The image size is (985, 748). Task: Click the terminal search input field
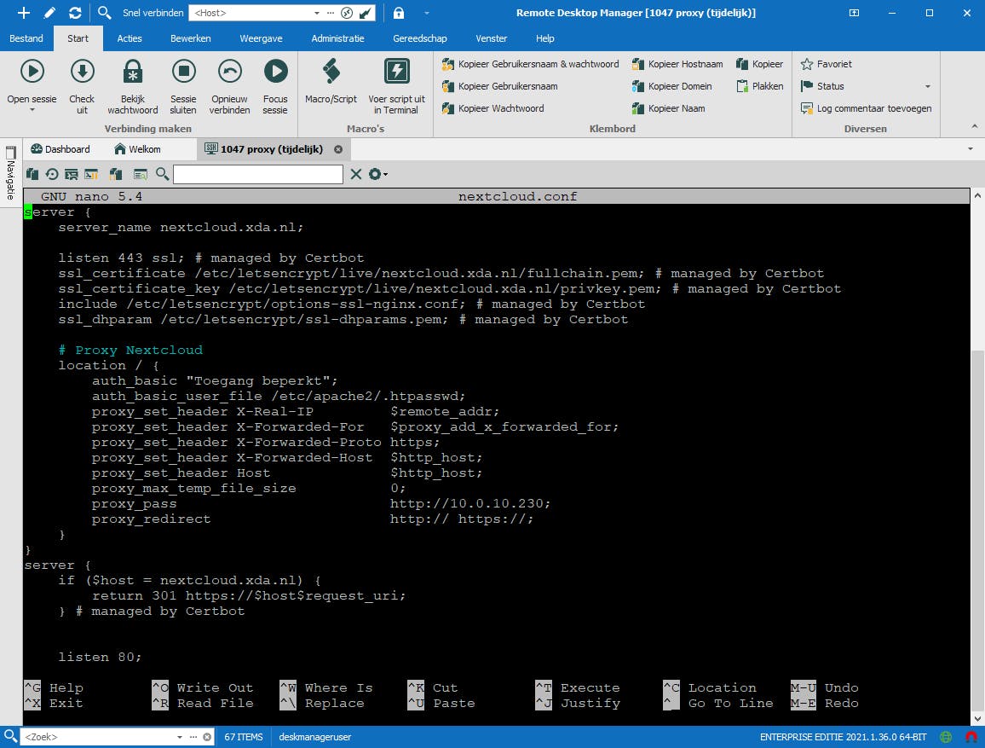pyautogui.click(x=257, y=174)
